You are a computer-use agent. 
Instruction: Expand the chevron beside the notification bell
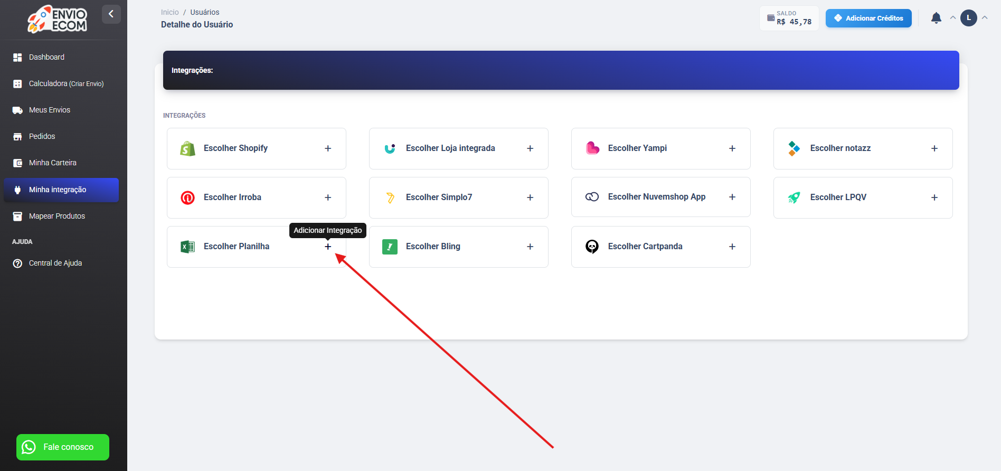point(953,17)
